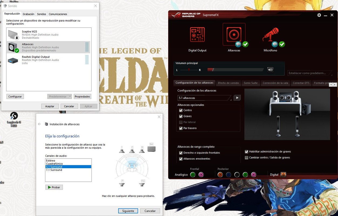338x216 pixels.
Task: Open the Sonic Suite tab
Action: click(x=251, y=83)
